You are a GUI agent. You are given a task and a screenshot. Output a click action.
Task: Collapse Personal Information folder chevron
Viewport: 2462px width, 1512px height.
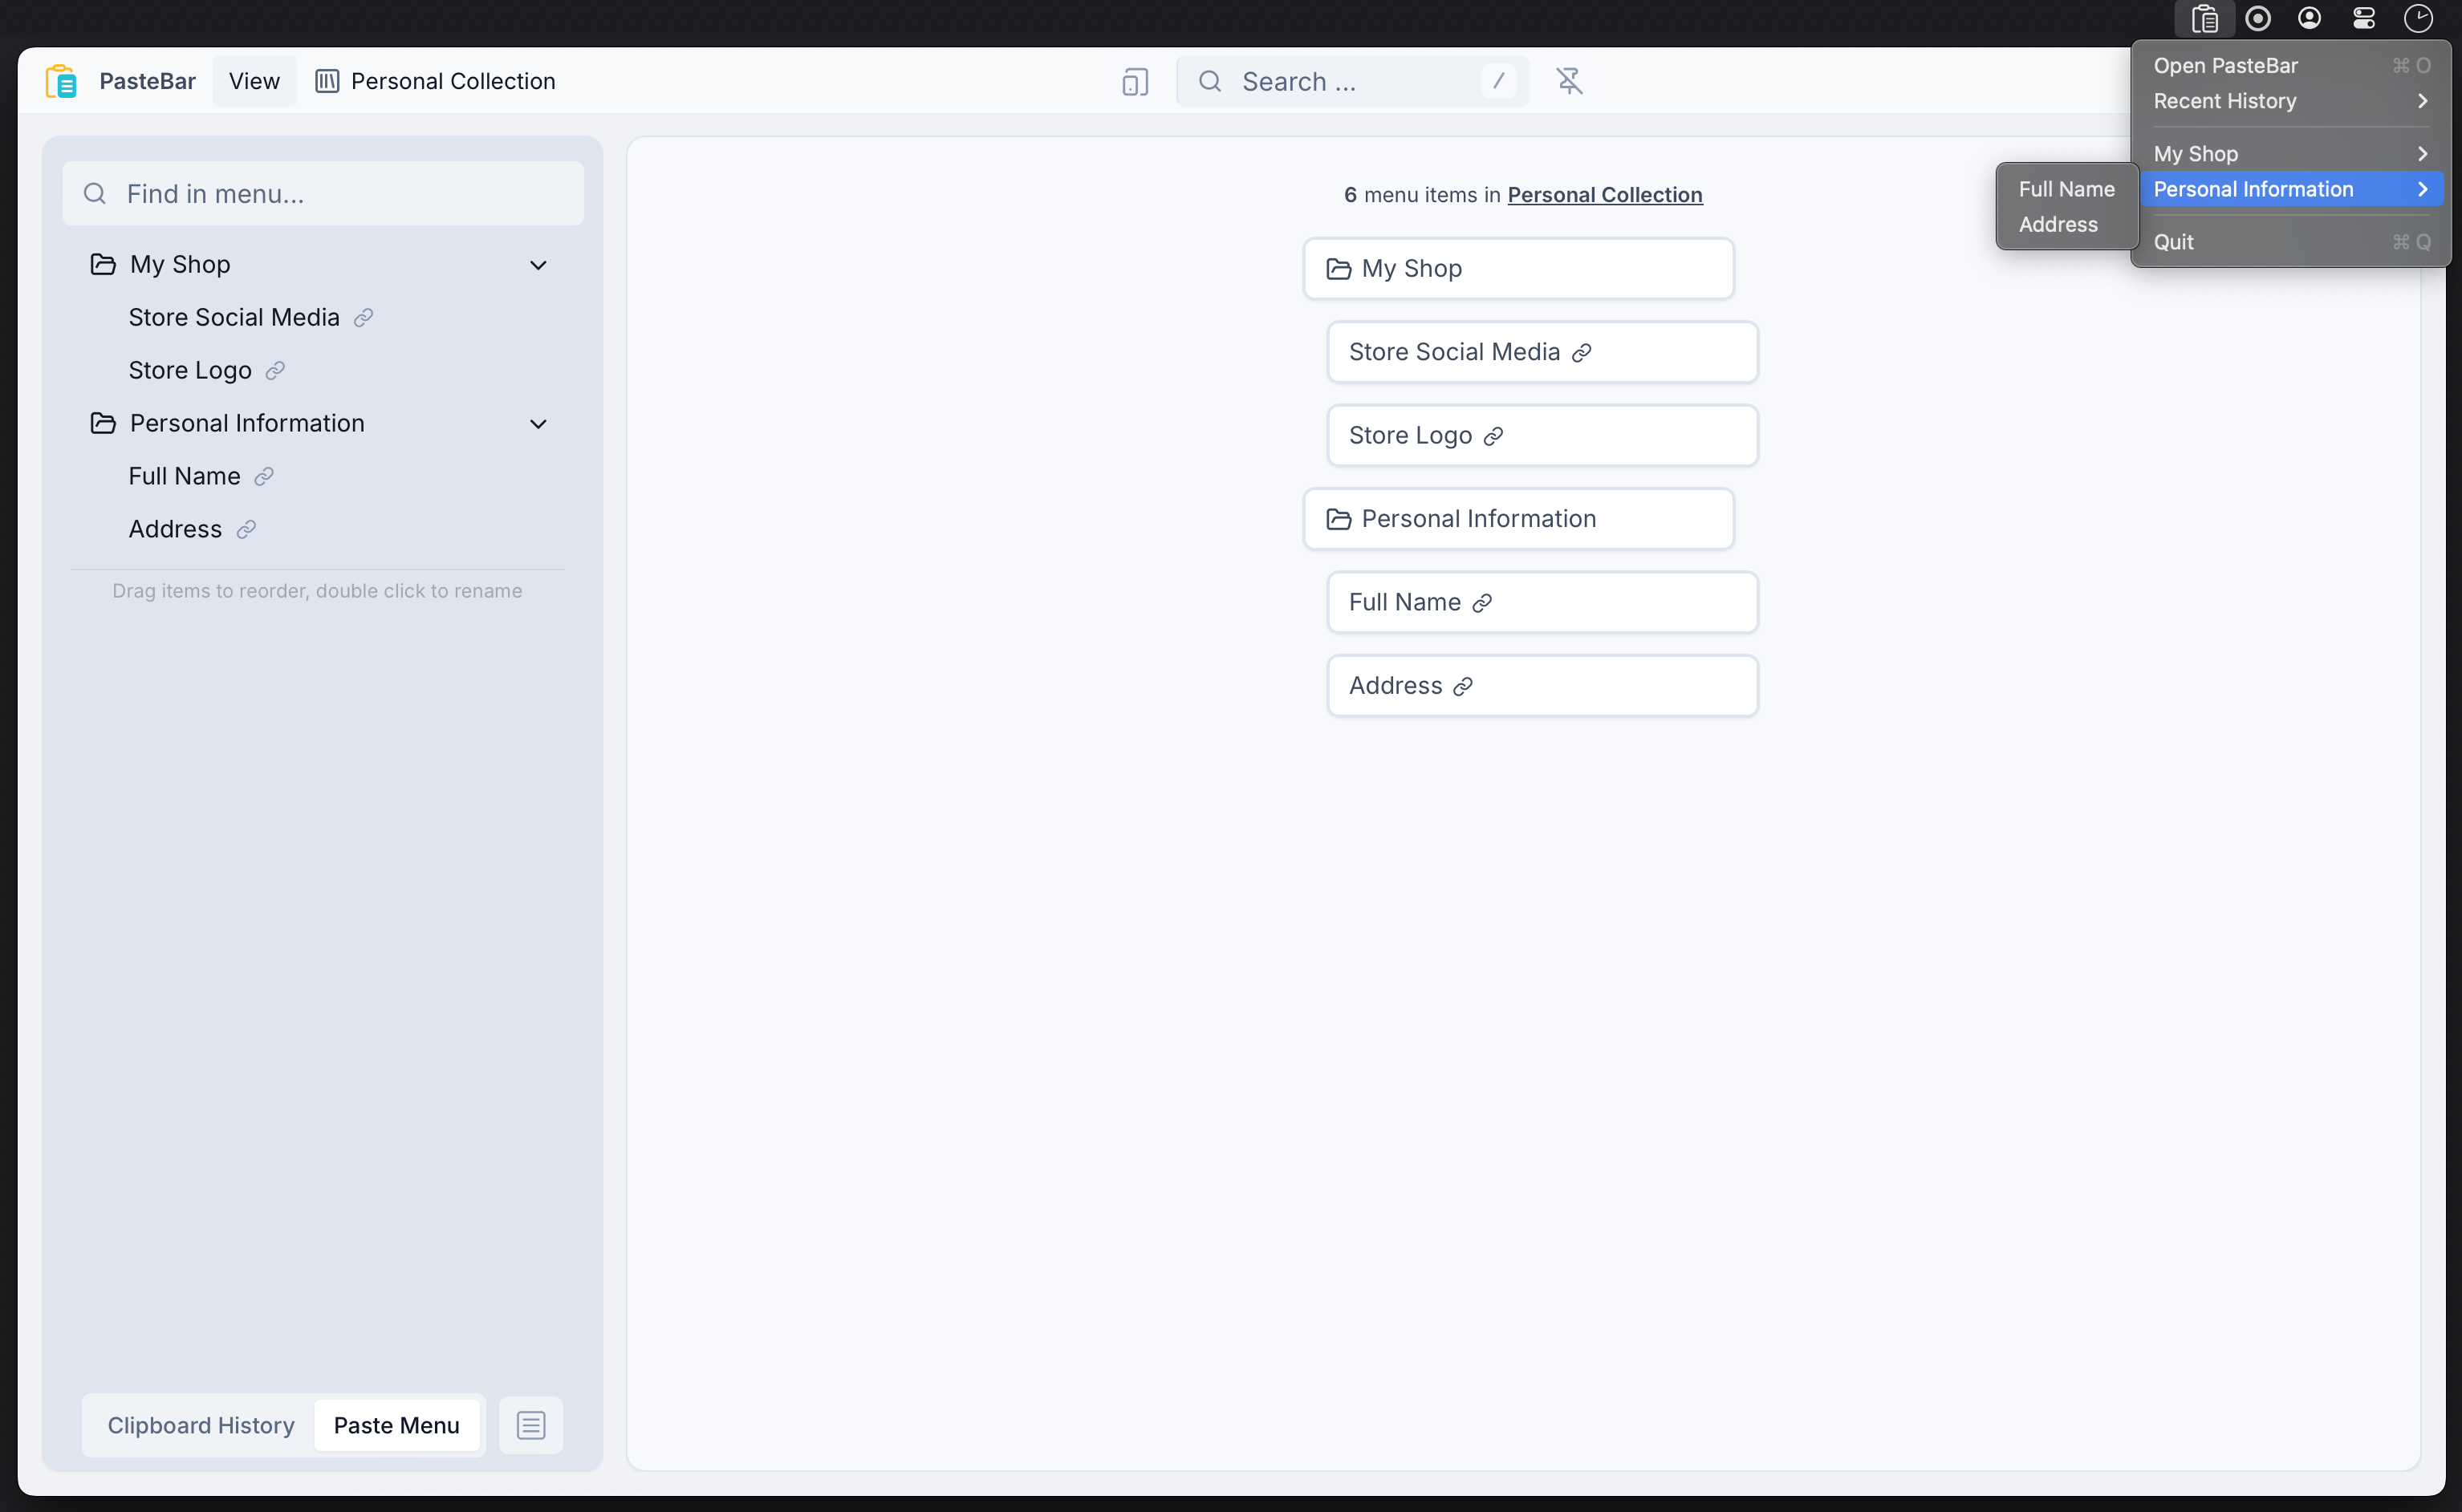coord(538,424)
